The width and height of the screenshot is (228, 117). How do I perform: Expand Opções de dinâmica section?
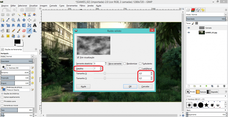point(2,93)
